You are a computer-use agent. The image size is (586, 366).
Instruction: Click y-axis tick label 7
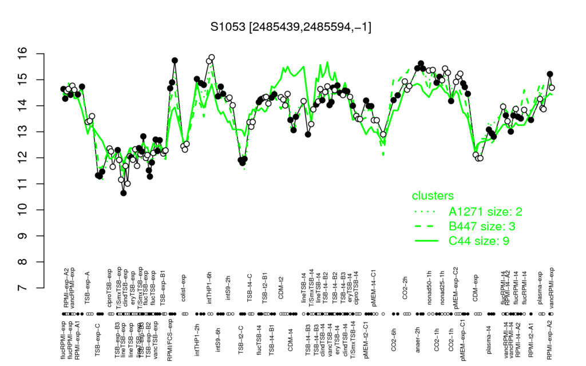click(23, 288)
